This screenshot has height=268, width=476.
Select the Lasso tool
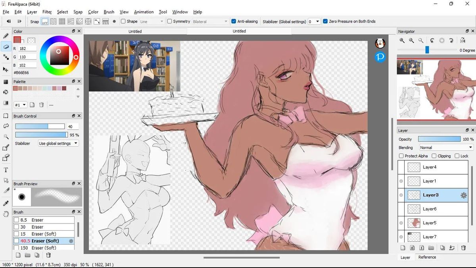click(6, 126)
